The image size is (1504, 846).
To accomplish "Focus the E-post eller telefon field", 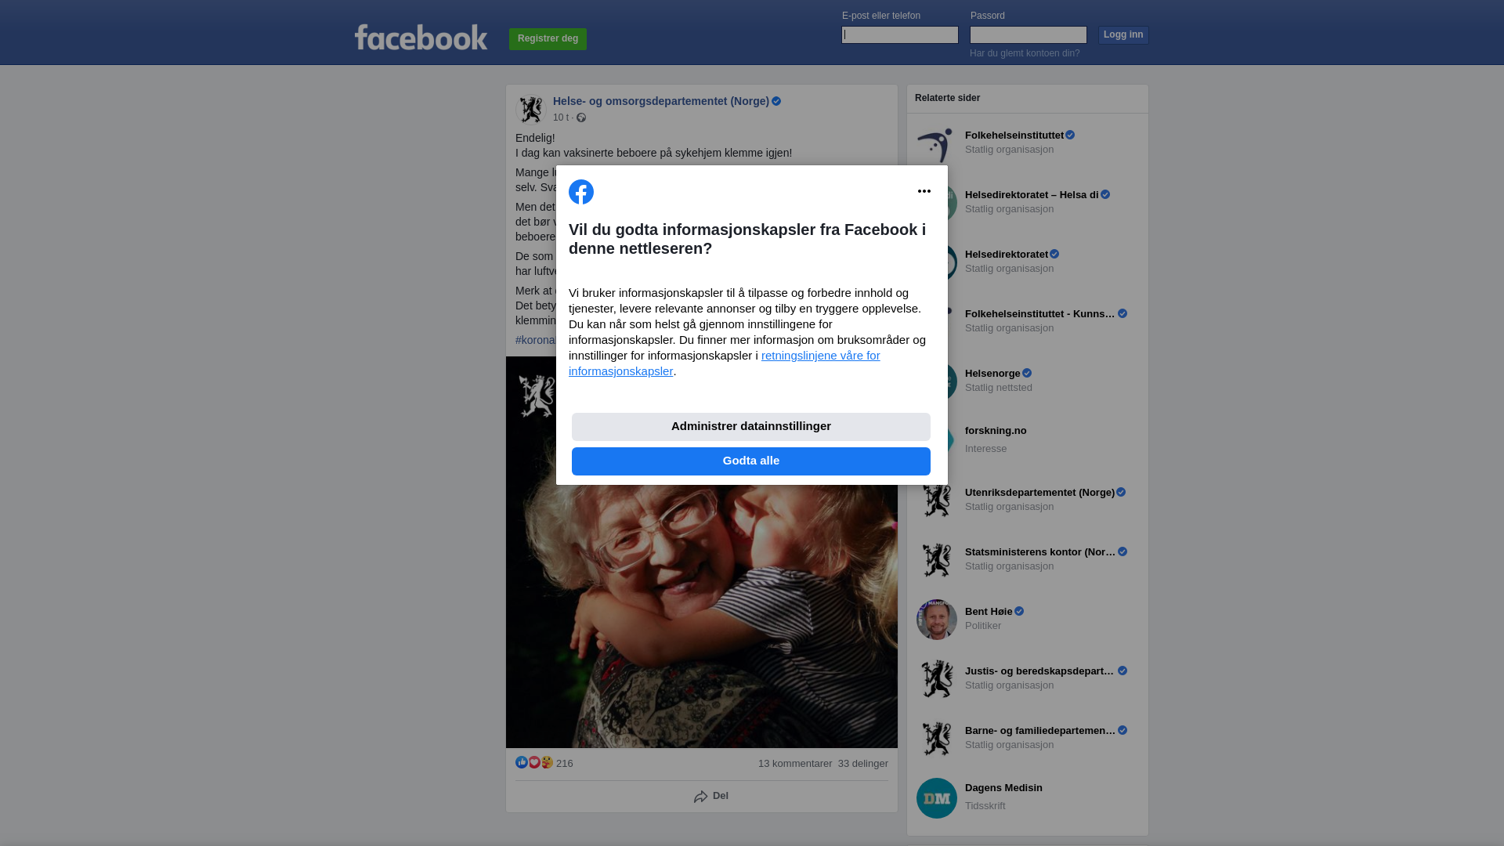I will [900, 34].
